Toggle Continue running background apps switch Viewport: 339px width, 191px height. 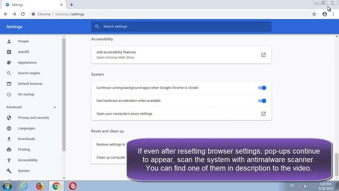pos(262,88)
